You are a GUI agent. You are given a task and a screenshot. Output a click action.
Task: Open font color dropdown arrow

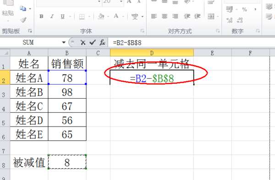tap(123, 16)
